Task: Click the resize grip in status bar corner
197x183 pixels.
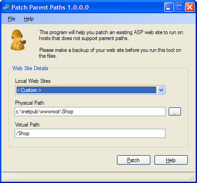Action: pos(192,178)
